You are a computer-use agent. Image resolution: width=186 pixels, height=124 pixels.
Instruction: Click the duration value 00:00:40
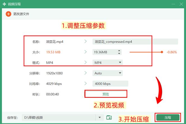[x=52, y=94]
